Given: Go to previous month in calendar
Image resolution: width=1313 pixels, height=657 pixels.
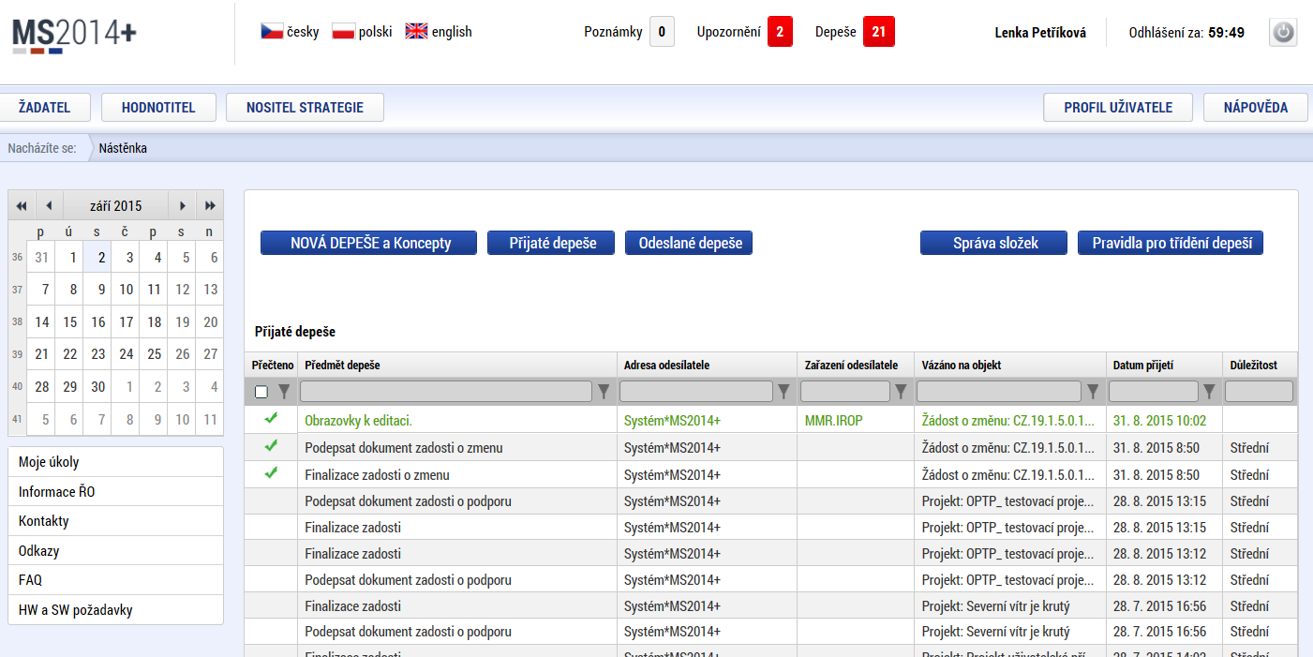Looking at the screenshot, I should tap(50, 205).
